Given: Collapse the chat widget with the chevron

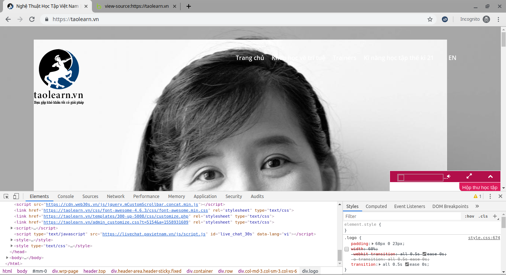Looking at the screenshot, I should coord(490,177).
